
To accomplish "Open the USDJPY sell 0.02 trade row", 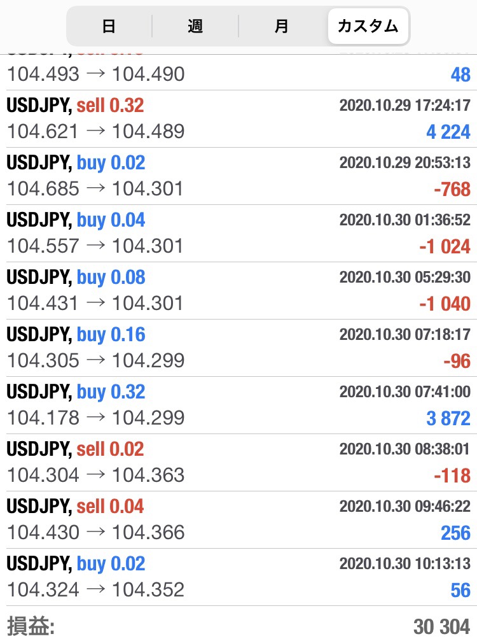I will (x=238, y=462).
